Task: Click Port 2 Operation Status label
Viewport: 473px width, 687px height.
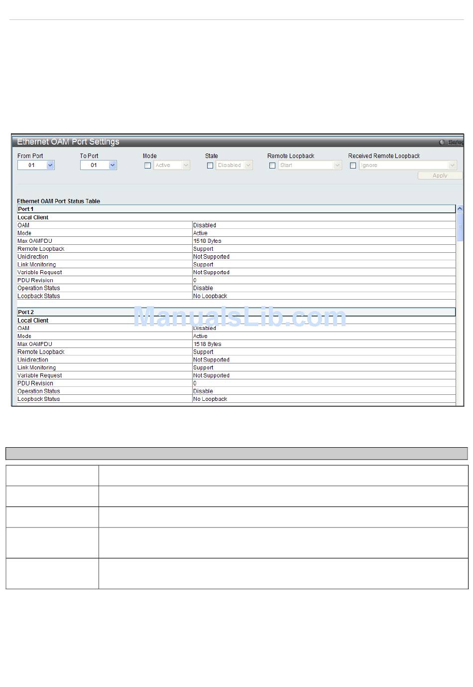Action: pyautogui.click(x=39, y=391)
